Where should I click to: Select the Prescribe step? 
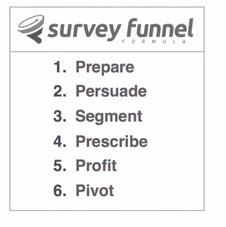112,141
